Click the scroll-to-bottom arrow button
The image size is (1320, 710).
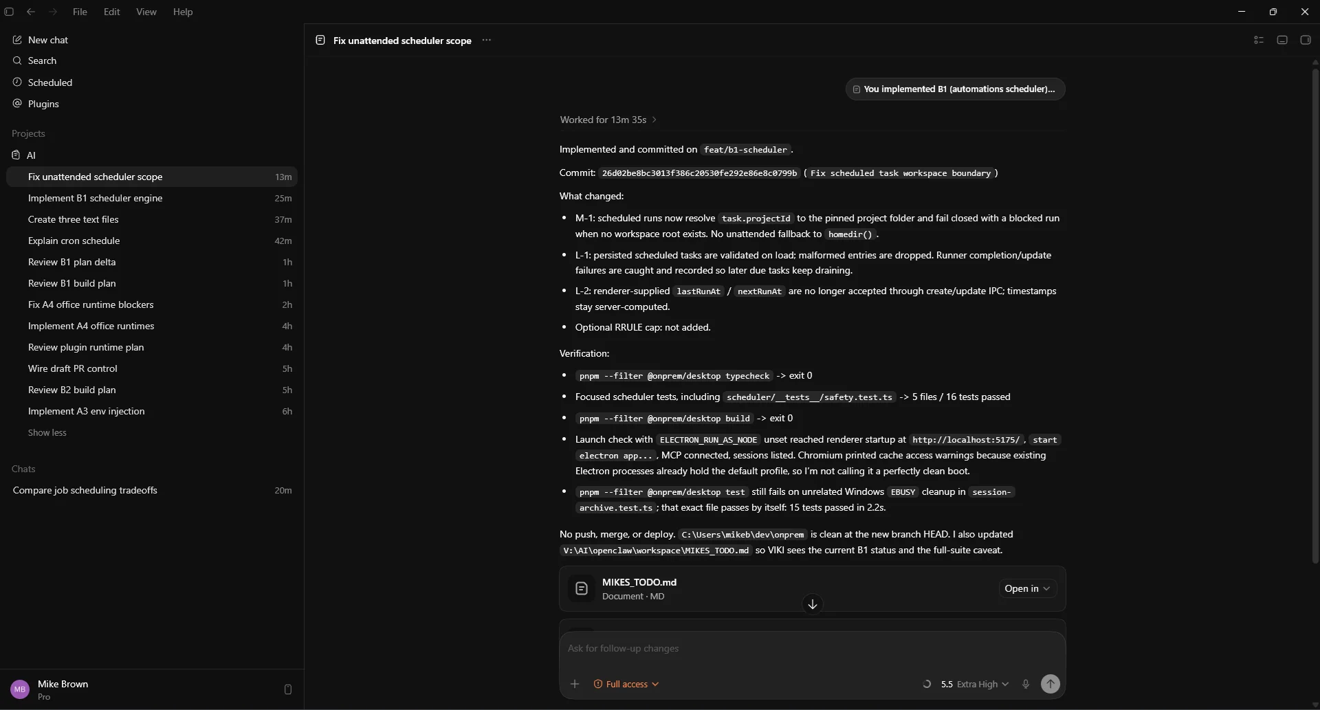[813, 604]
